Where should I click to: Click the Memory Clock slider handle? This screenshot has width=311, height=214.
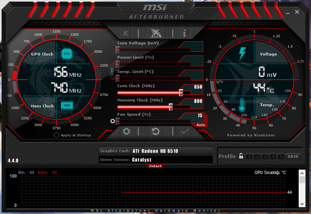171,107
